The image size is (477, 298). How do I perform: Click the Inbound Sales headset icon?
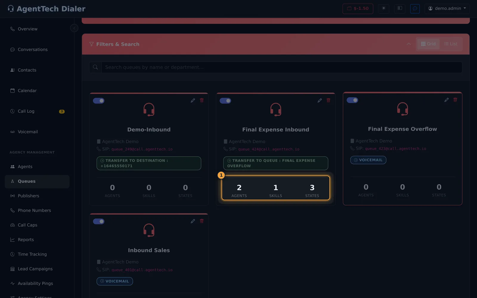click(149, 230)
